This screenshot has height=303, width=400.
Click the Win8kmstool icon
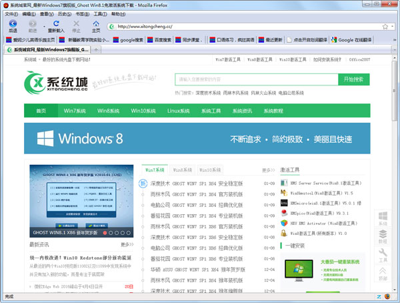coord(284,193)
